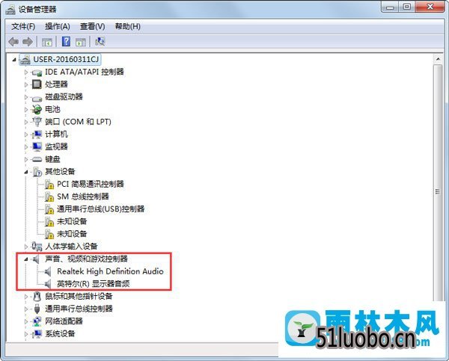Select the 监视器 monitor icon
The height and width of the screenshot is (361, 449).
tap(37, 146)
